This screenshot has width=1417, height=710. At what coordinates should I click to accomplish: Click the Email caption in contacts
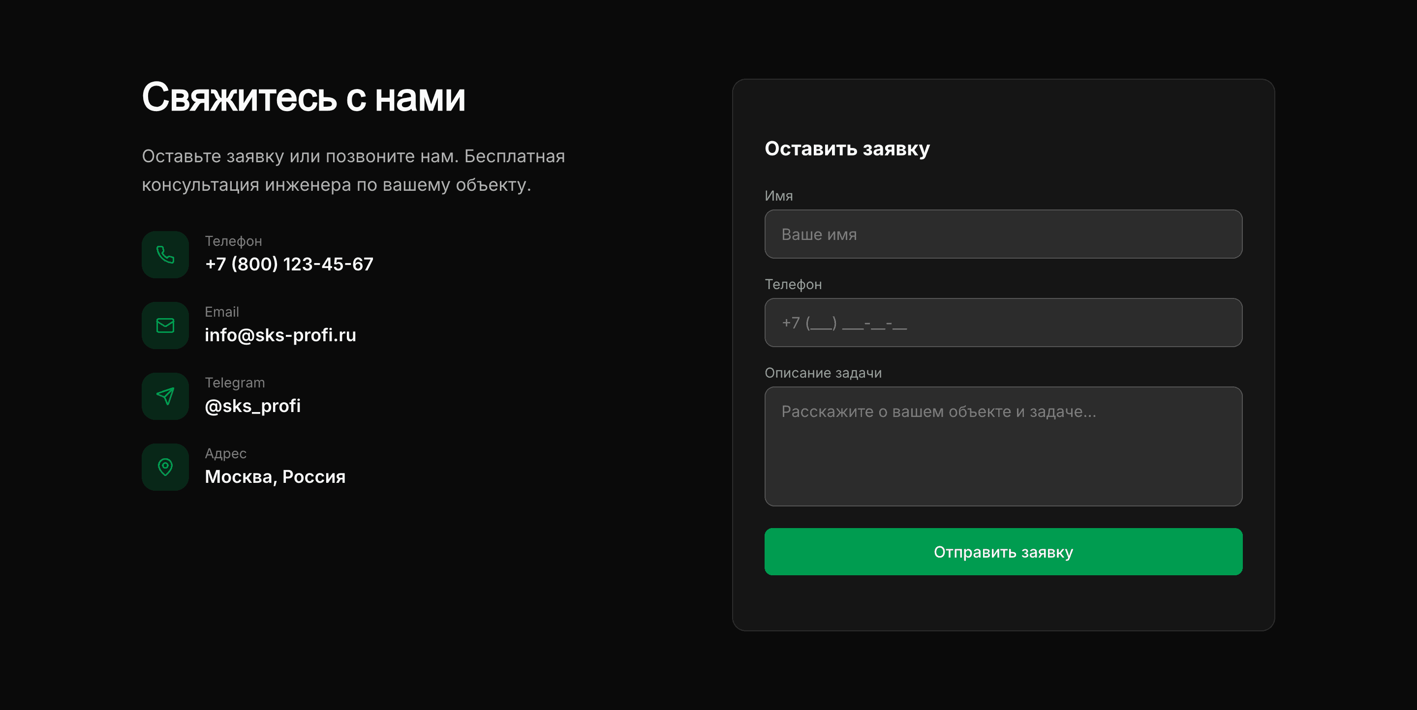pyautogui.click(x=222, y=312)
